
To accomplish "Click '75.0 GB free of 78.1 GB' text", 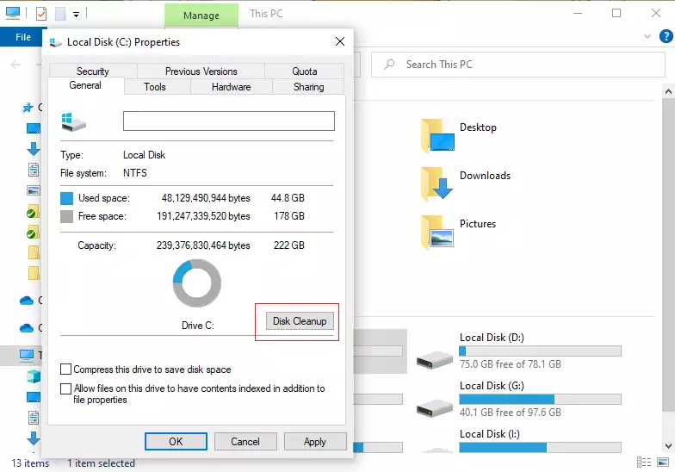I will tap(510, 364).
